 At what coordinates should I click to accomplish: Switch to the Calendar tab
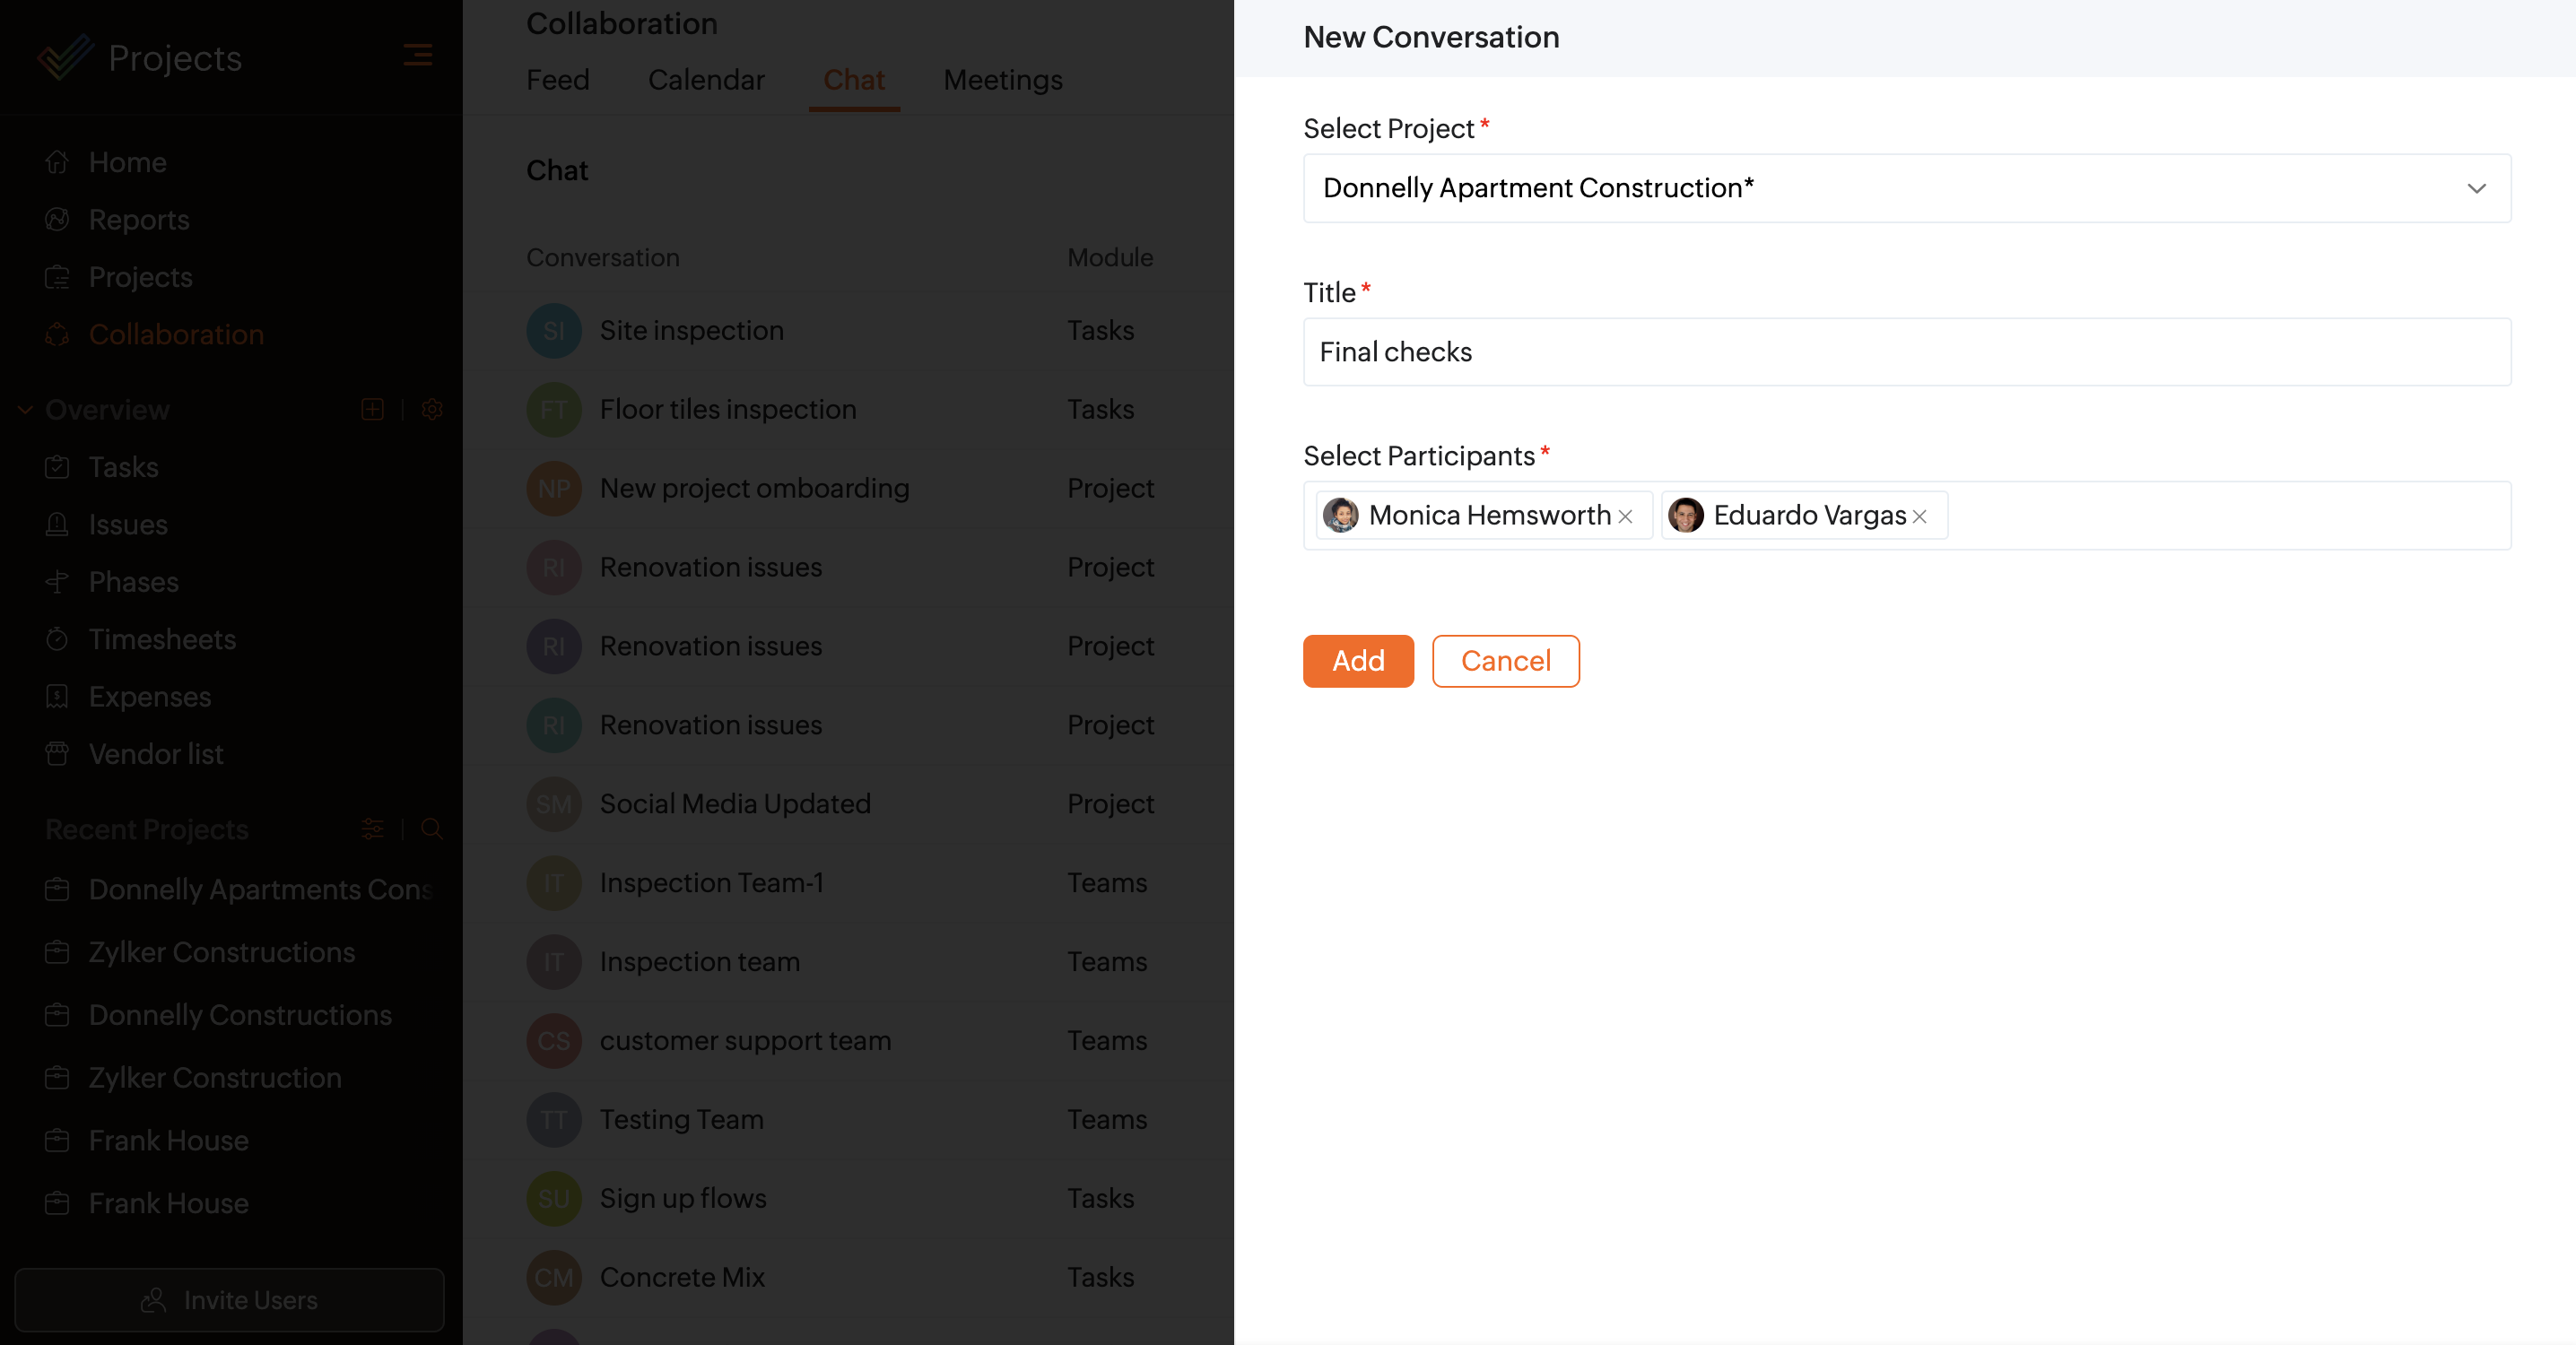point(705,80)
